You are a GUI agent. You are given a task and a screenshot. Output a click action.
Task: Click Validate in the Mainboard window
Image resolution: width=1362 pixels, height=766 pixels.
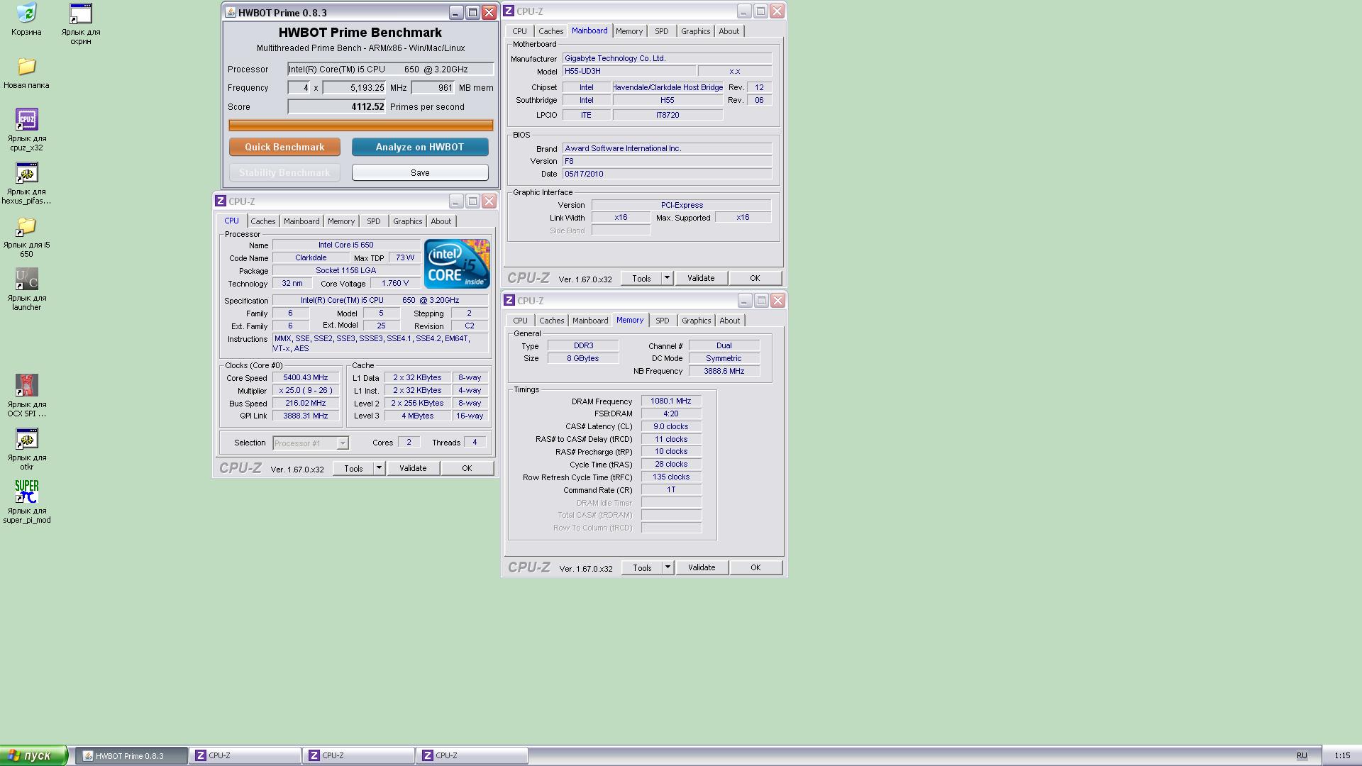tap(701, 278)
